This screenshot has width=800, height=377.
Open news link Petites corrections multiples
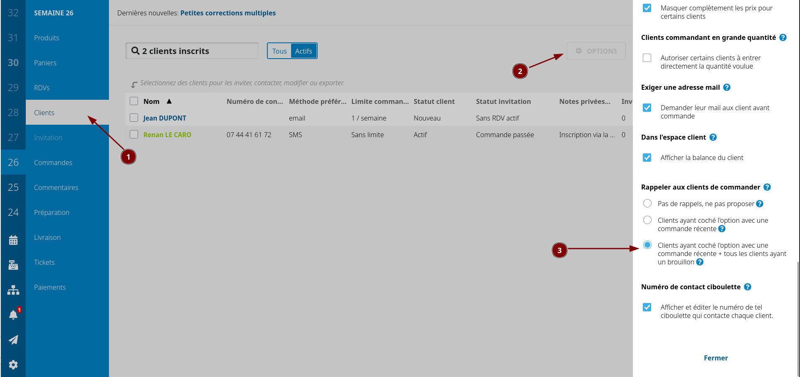pyautogui.click(x=228, y=13)
